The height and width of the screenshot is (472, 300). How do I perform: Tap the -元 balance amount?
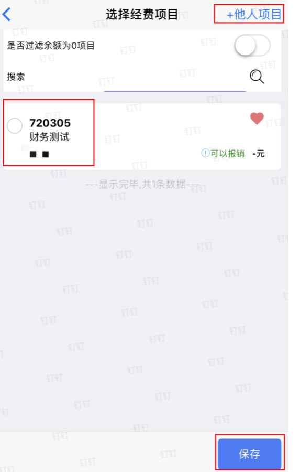(259, 154)
